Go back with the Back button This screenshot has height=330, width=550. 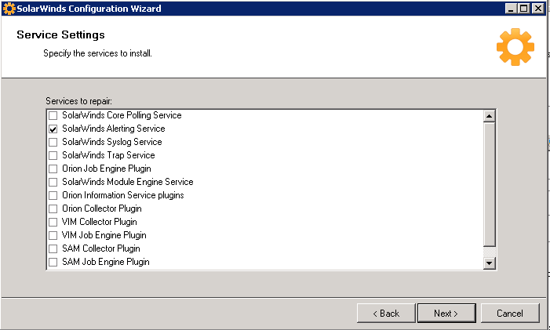(x=386, y=314)
